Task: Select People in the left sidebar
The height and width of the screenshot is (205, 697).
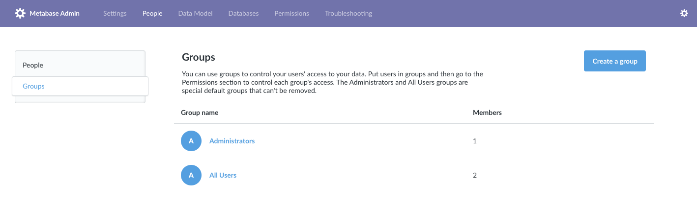Action: (x=33, y=65)
